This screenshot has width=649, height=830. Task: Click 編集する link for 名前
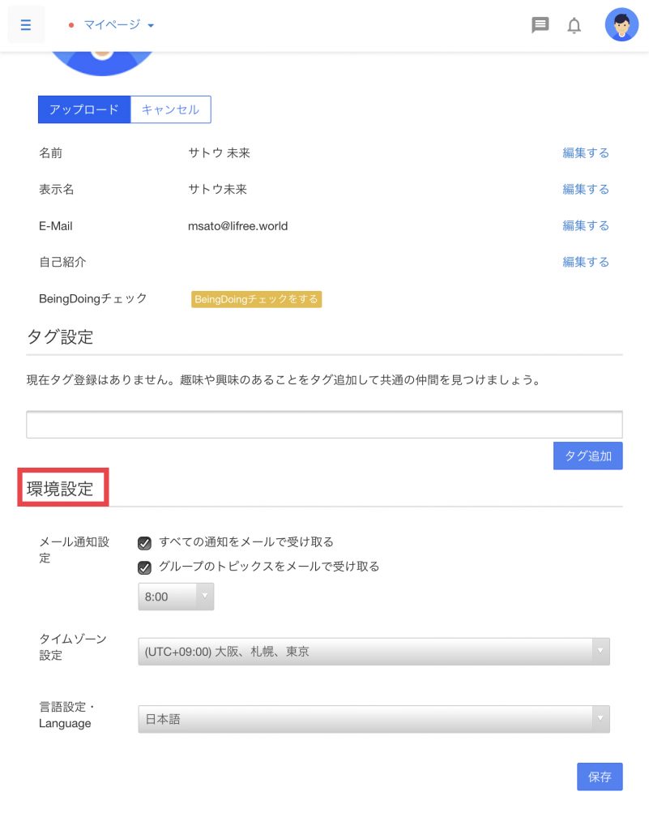click(586, 153)
